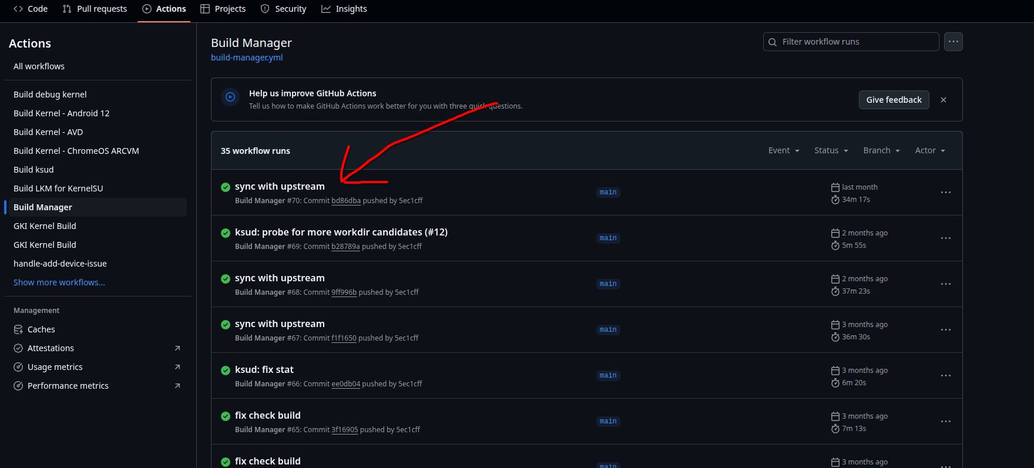Viewport: 1034px width, 468px height.
Task: Click the play icon in feedback banner
Action: 230,97
